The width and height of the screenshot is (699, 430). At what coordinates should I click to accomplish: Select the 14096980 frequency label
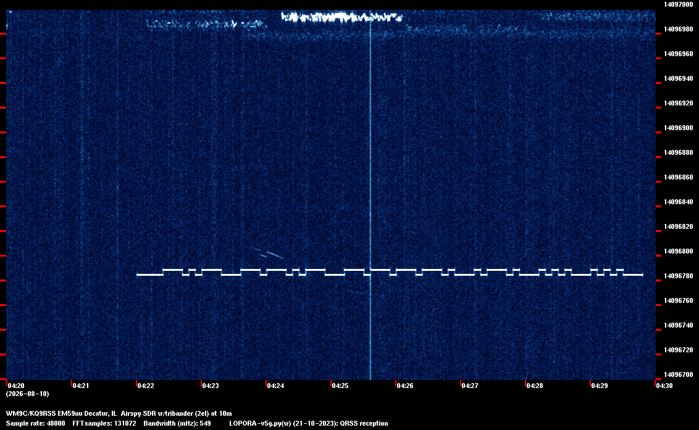[679, 29]
